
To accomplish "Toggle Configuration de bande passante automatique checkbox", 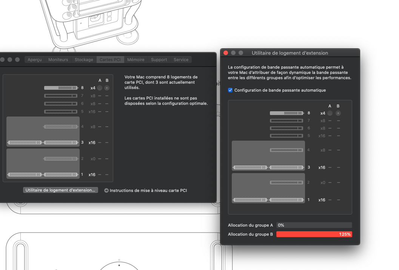I will point(230,90).
